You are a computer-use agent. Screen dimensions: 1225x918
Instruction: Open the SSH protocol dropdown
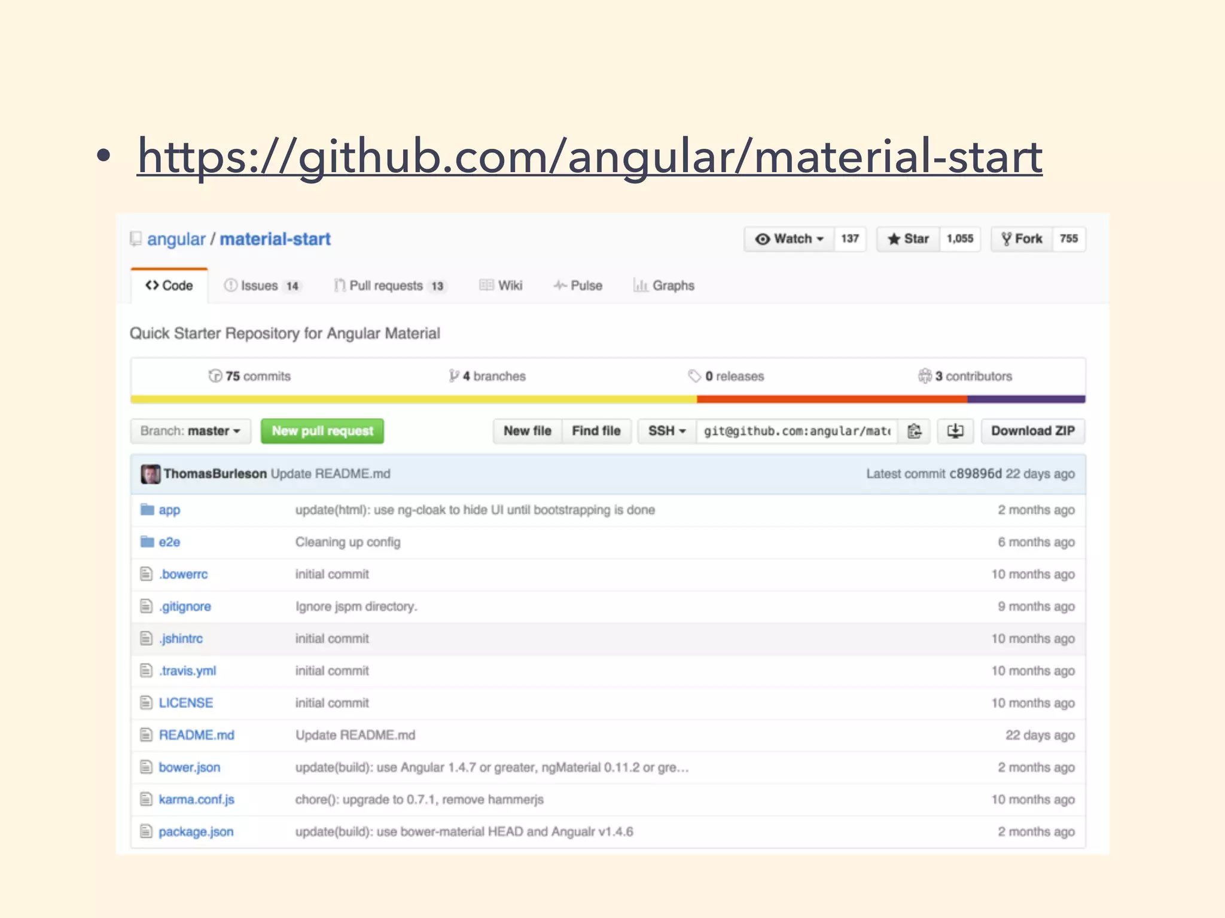click(667, 431)
